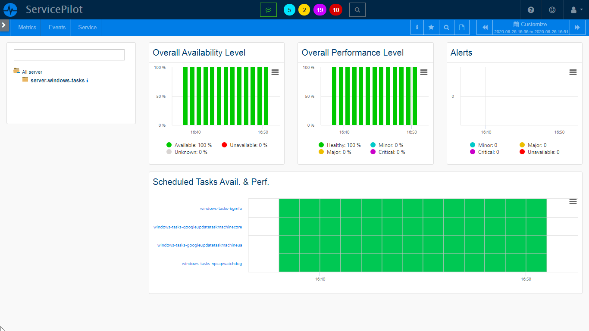Click the server filter text input field
The image size is (589, 331).
[x=69, y=55]
